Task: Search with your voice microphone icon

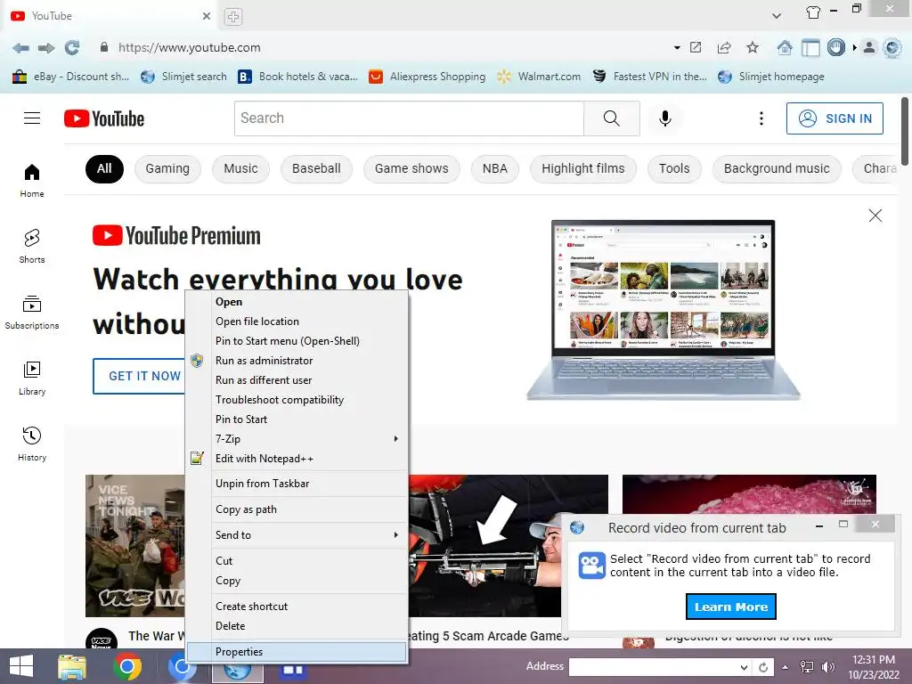Action: tap(665, 118)
